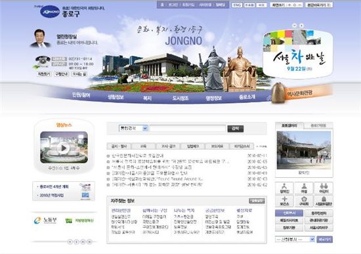Click the blue JONGNO oval logo
This screenshot has width=361, height=254.
click(x=50, y=12)
